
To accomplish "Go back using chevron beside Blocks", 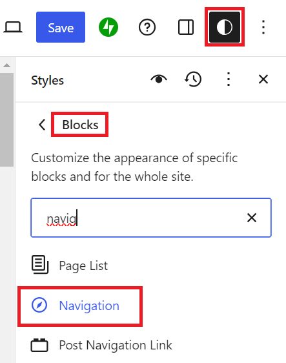I will (x=42, y=125).
